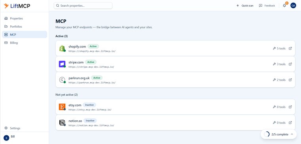301x144 pixels.
Task: Click the etsy.mcp-dev.liftmcp.io URL
Action: (x=90, y=110)
